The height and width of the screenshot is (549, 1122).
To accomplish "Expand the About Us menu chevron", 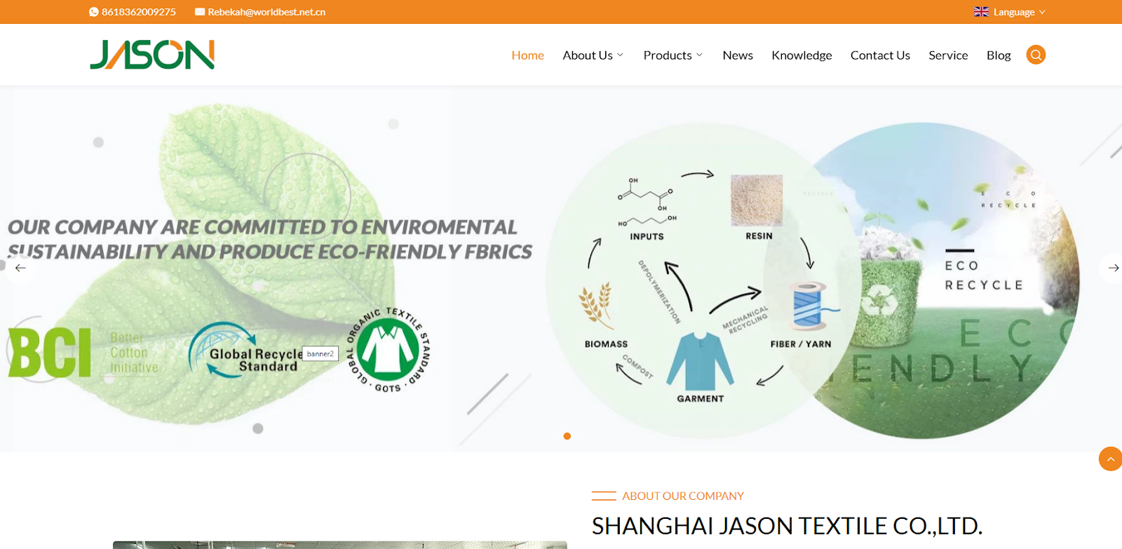I will pyautogui.click(x=620, y=55).
